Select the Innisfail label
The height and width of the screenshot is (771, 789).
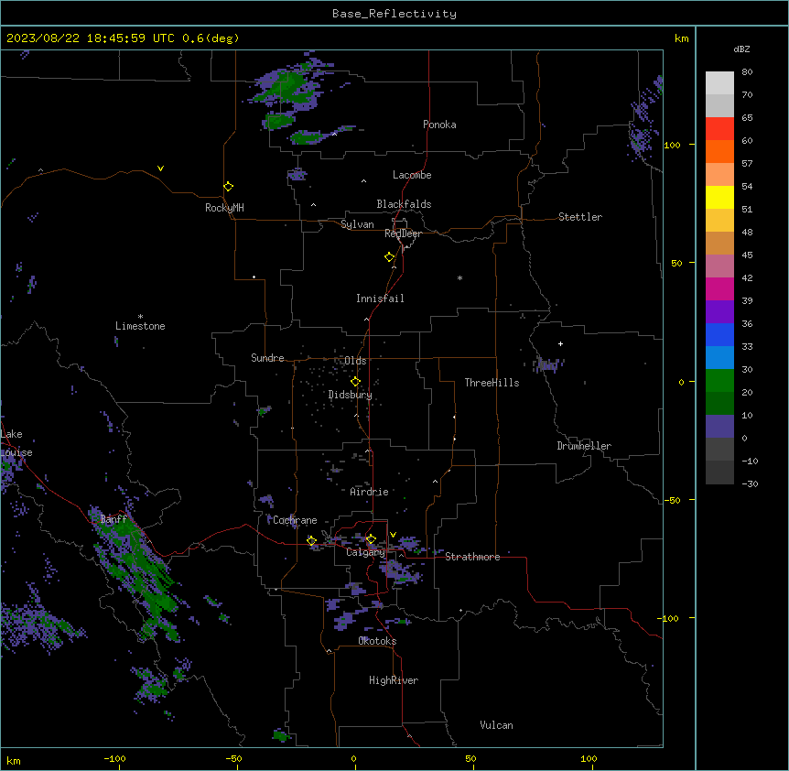point(380,299)
